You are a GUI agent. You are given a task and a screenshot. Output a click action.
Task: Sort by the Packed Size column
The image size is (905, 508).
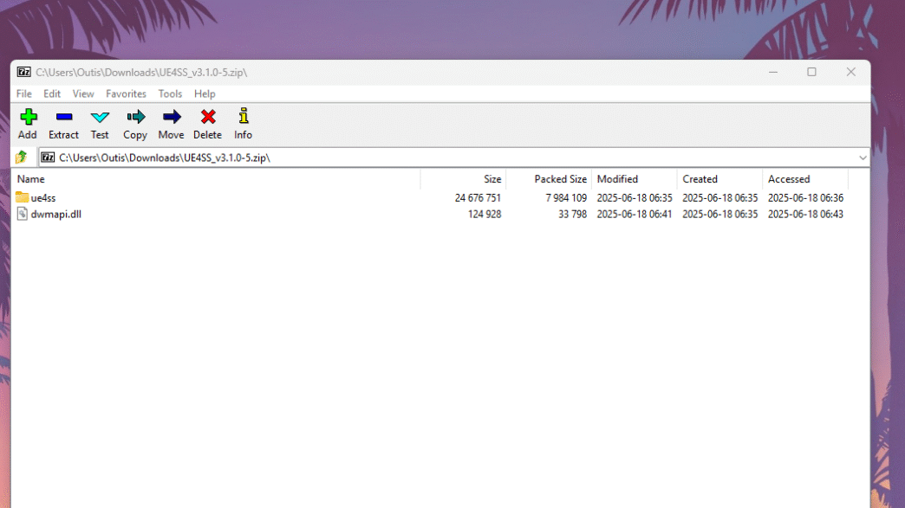pyautogui.click(x=548, y=179)
